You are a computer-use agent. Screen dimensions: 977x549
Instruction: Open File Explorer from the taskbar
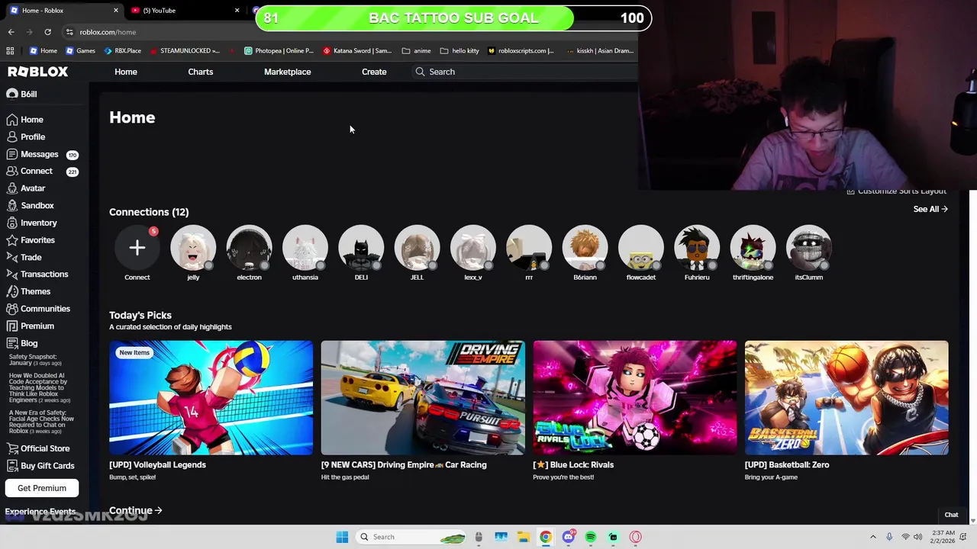(523, 537)
